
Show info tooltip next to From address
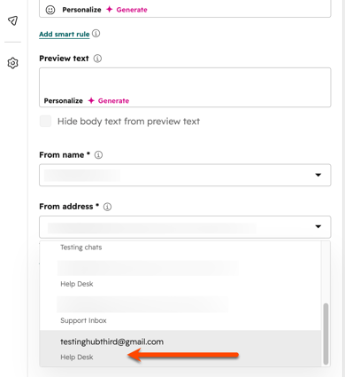point(107,207)
